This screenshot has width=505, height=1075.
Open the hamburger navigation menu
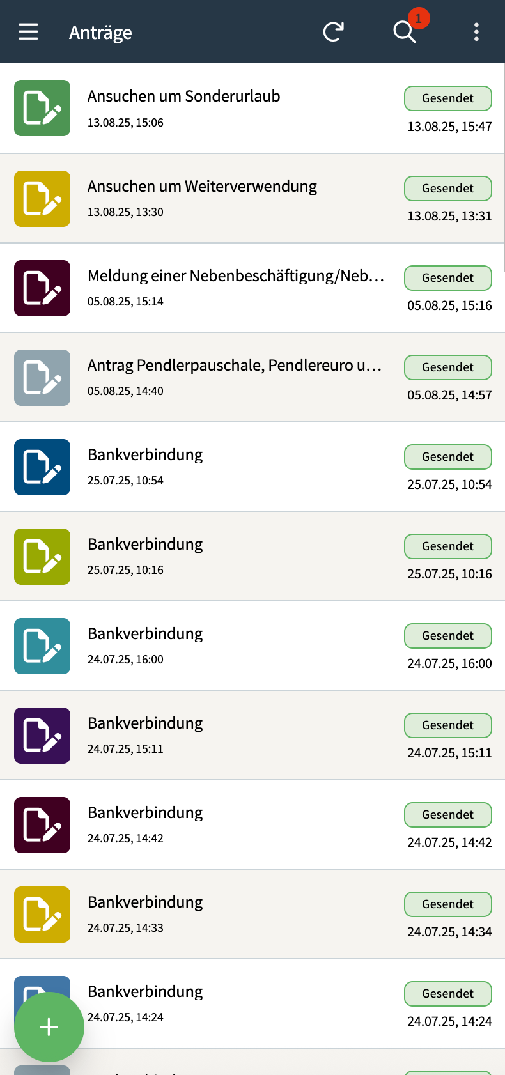pyautogui.click(x=28, y=32)
